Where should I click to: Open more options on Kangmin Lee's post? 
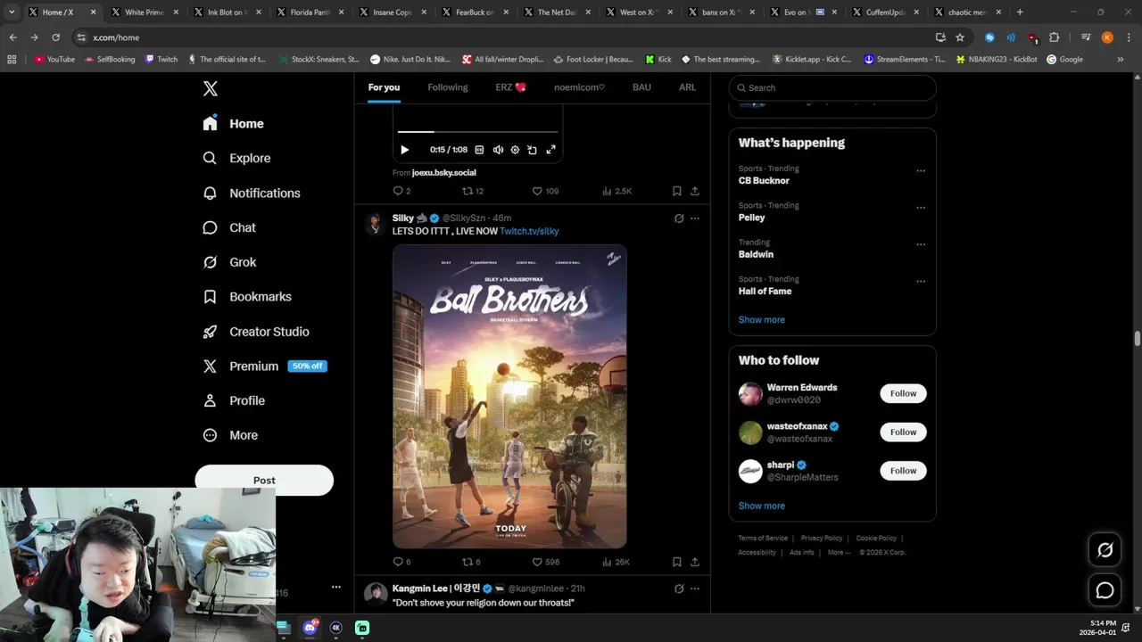[695, 588]
